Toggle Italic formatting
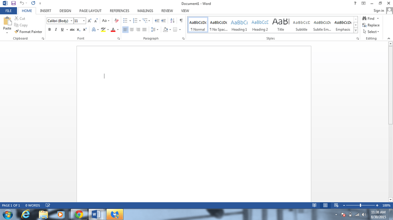 tap(56, 30)
